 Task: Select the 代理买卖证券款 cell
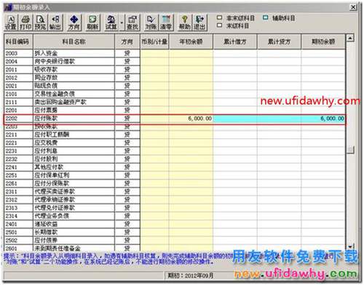coord(74,191)
